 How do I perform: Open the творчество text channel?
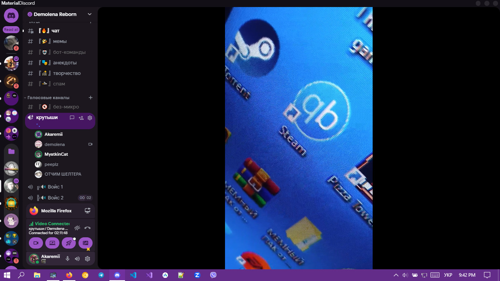coord(60,73)
